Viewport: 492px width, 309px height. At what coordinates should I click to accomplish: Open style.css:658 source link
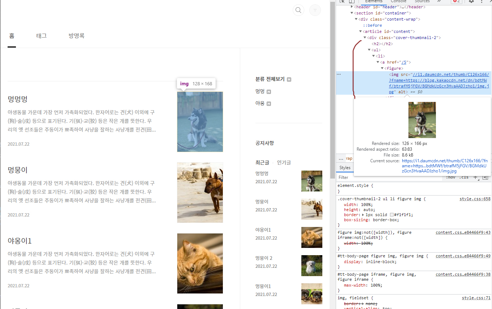475,199
